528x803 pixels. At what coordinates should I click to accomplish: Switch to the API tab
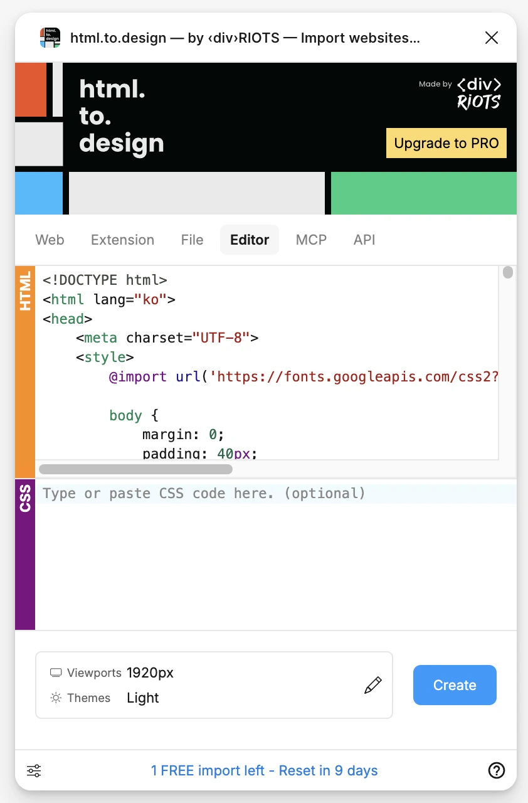364,240
